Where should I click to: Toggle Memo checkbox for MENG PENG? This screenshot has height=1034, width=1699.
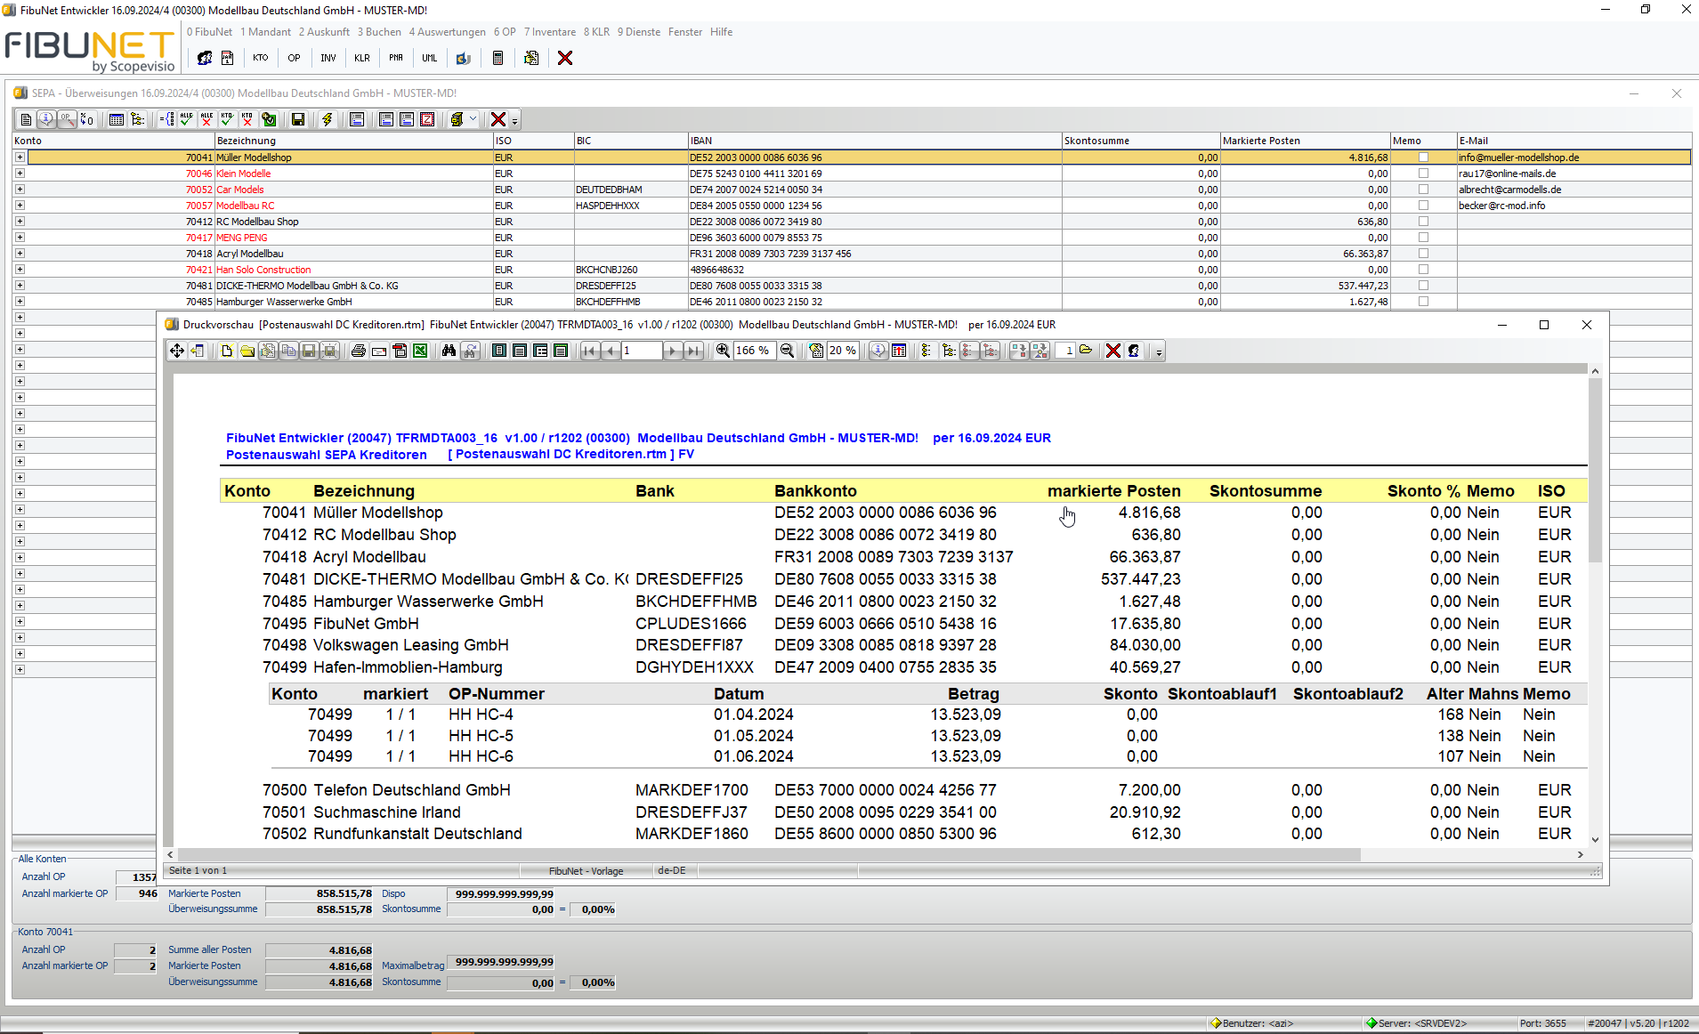pyautogui.click(x=1423, y=238)
